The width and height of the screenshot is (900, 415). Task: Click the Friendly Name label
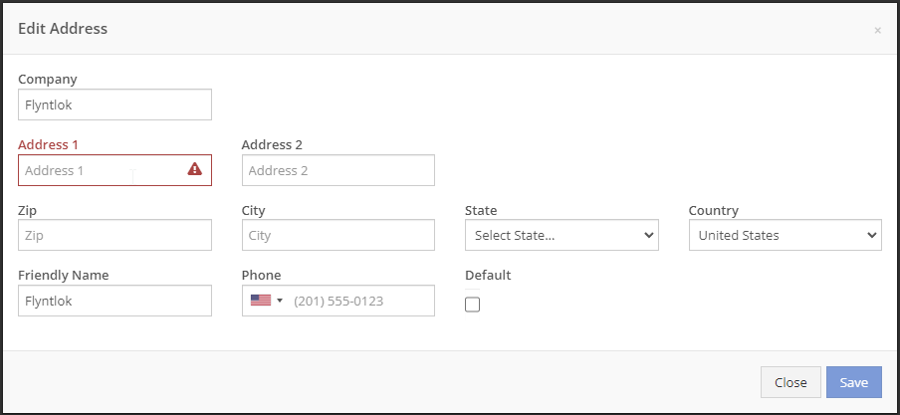point(64,276)
